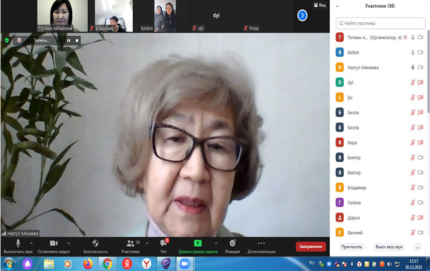Click the green encryption shield icon

(7, 40)
